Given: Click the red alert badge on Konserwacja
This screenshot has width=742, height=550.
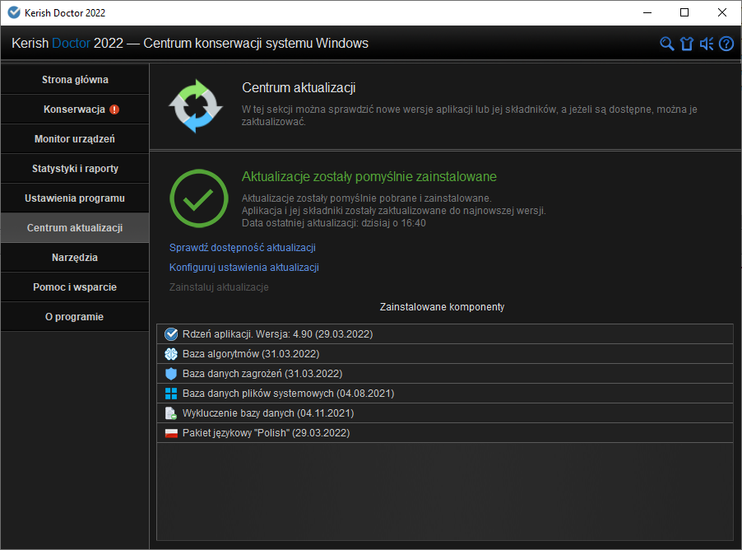Looking at the screenshot, I should [114, 110].
